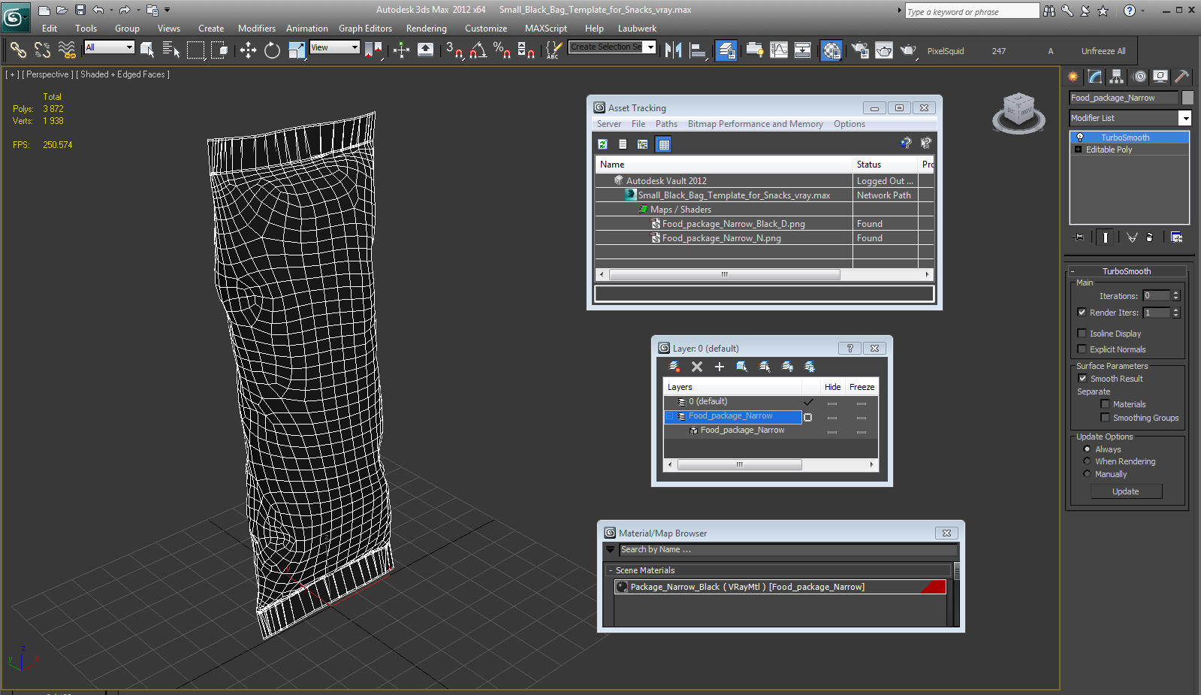This screenshot has height=695, width=1201.
Task: Open the Modifier List dropdown
Action: (1184, 118)
